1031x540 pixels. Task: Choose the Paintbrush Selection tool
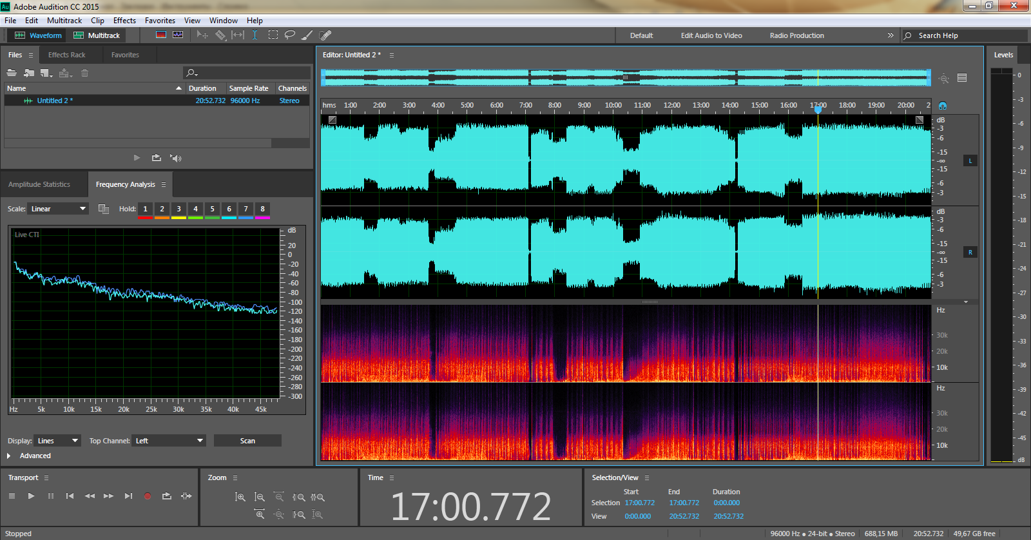pyautogui.click(x=307, y=35)
